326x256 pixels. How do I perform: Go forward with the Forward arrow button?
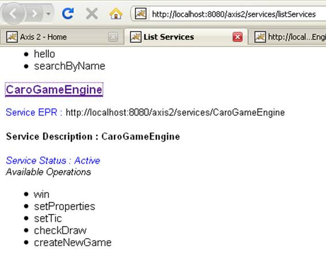tap(34, 14)
